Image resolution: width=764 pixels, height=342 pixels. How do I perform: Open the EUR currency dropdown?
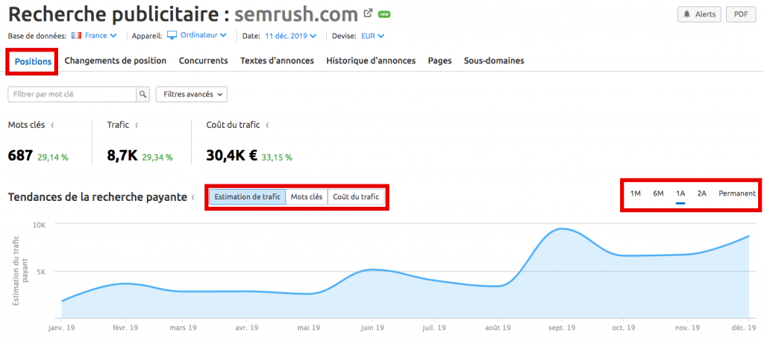(x=373, y=36)
